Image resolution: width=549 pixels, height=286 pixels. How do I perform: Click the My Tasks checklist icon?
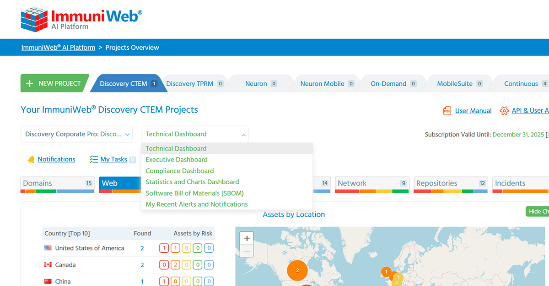coord(94,160)
